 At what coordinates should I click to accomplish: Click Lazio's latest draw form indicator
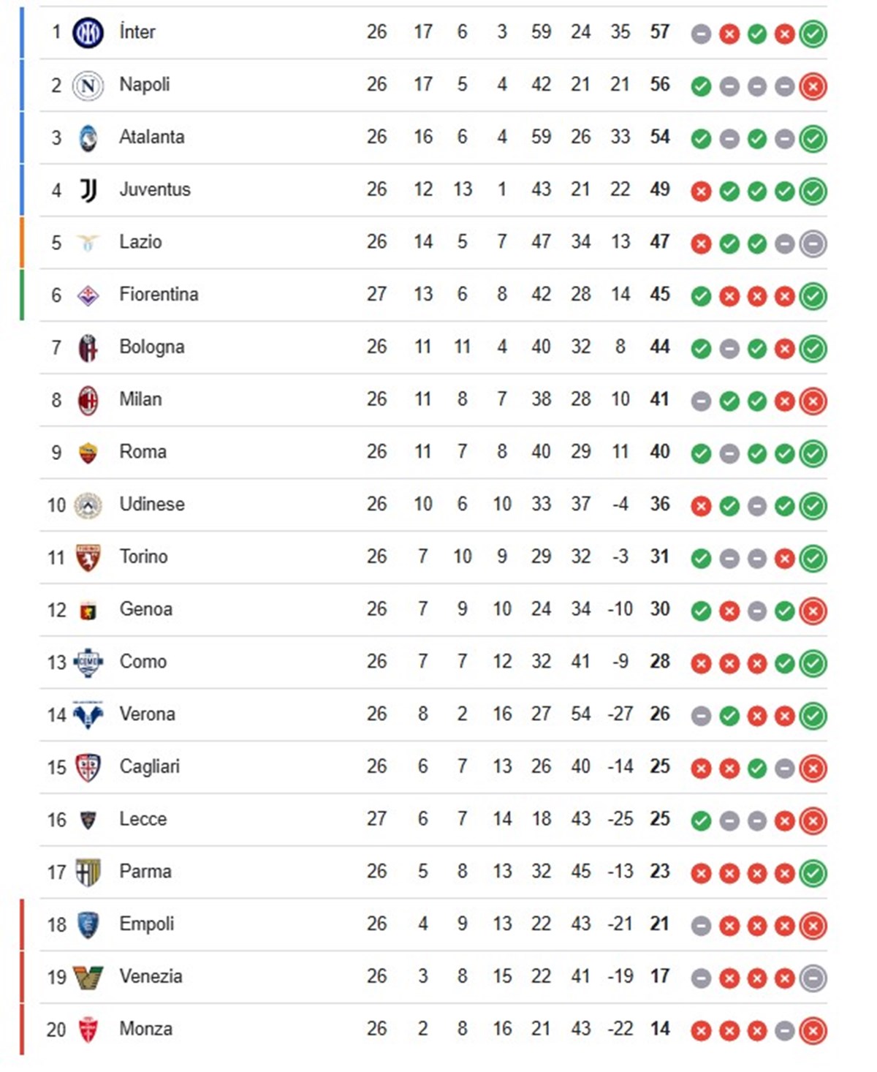pos(813,244)
